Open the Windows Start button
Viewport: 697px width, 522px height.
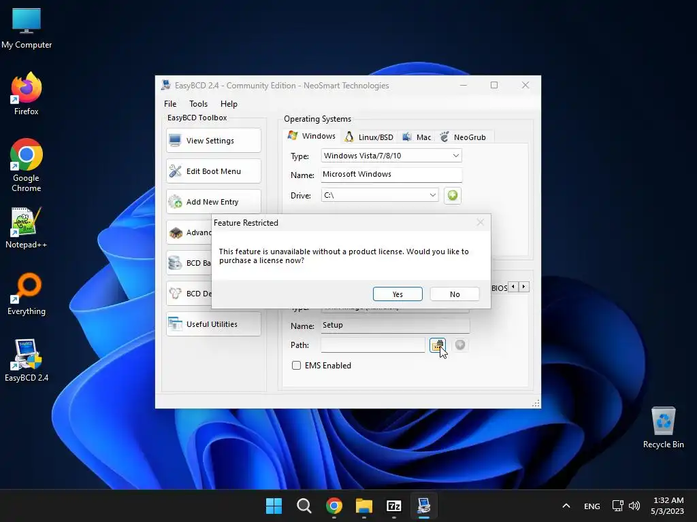pos(274,506)
